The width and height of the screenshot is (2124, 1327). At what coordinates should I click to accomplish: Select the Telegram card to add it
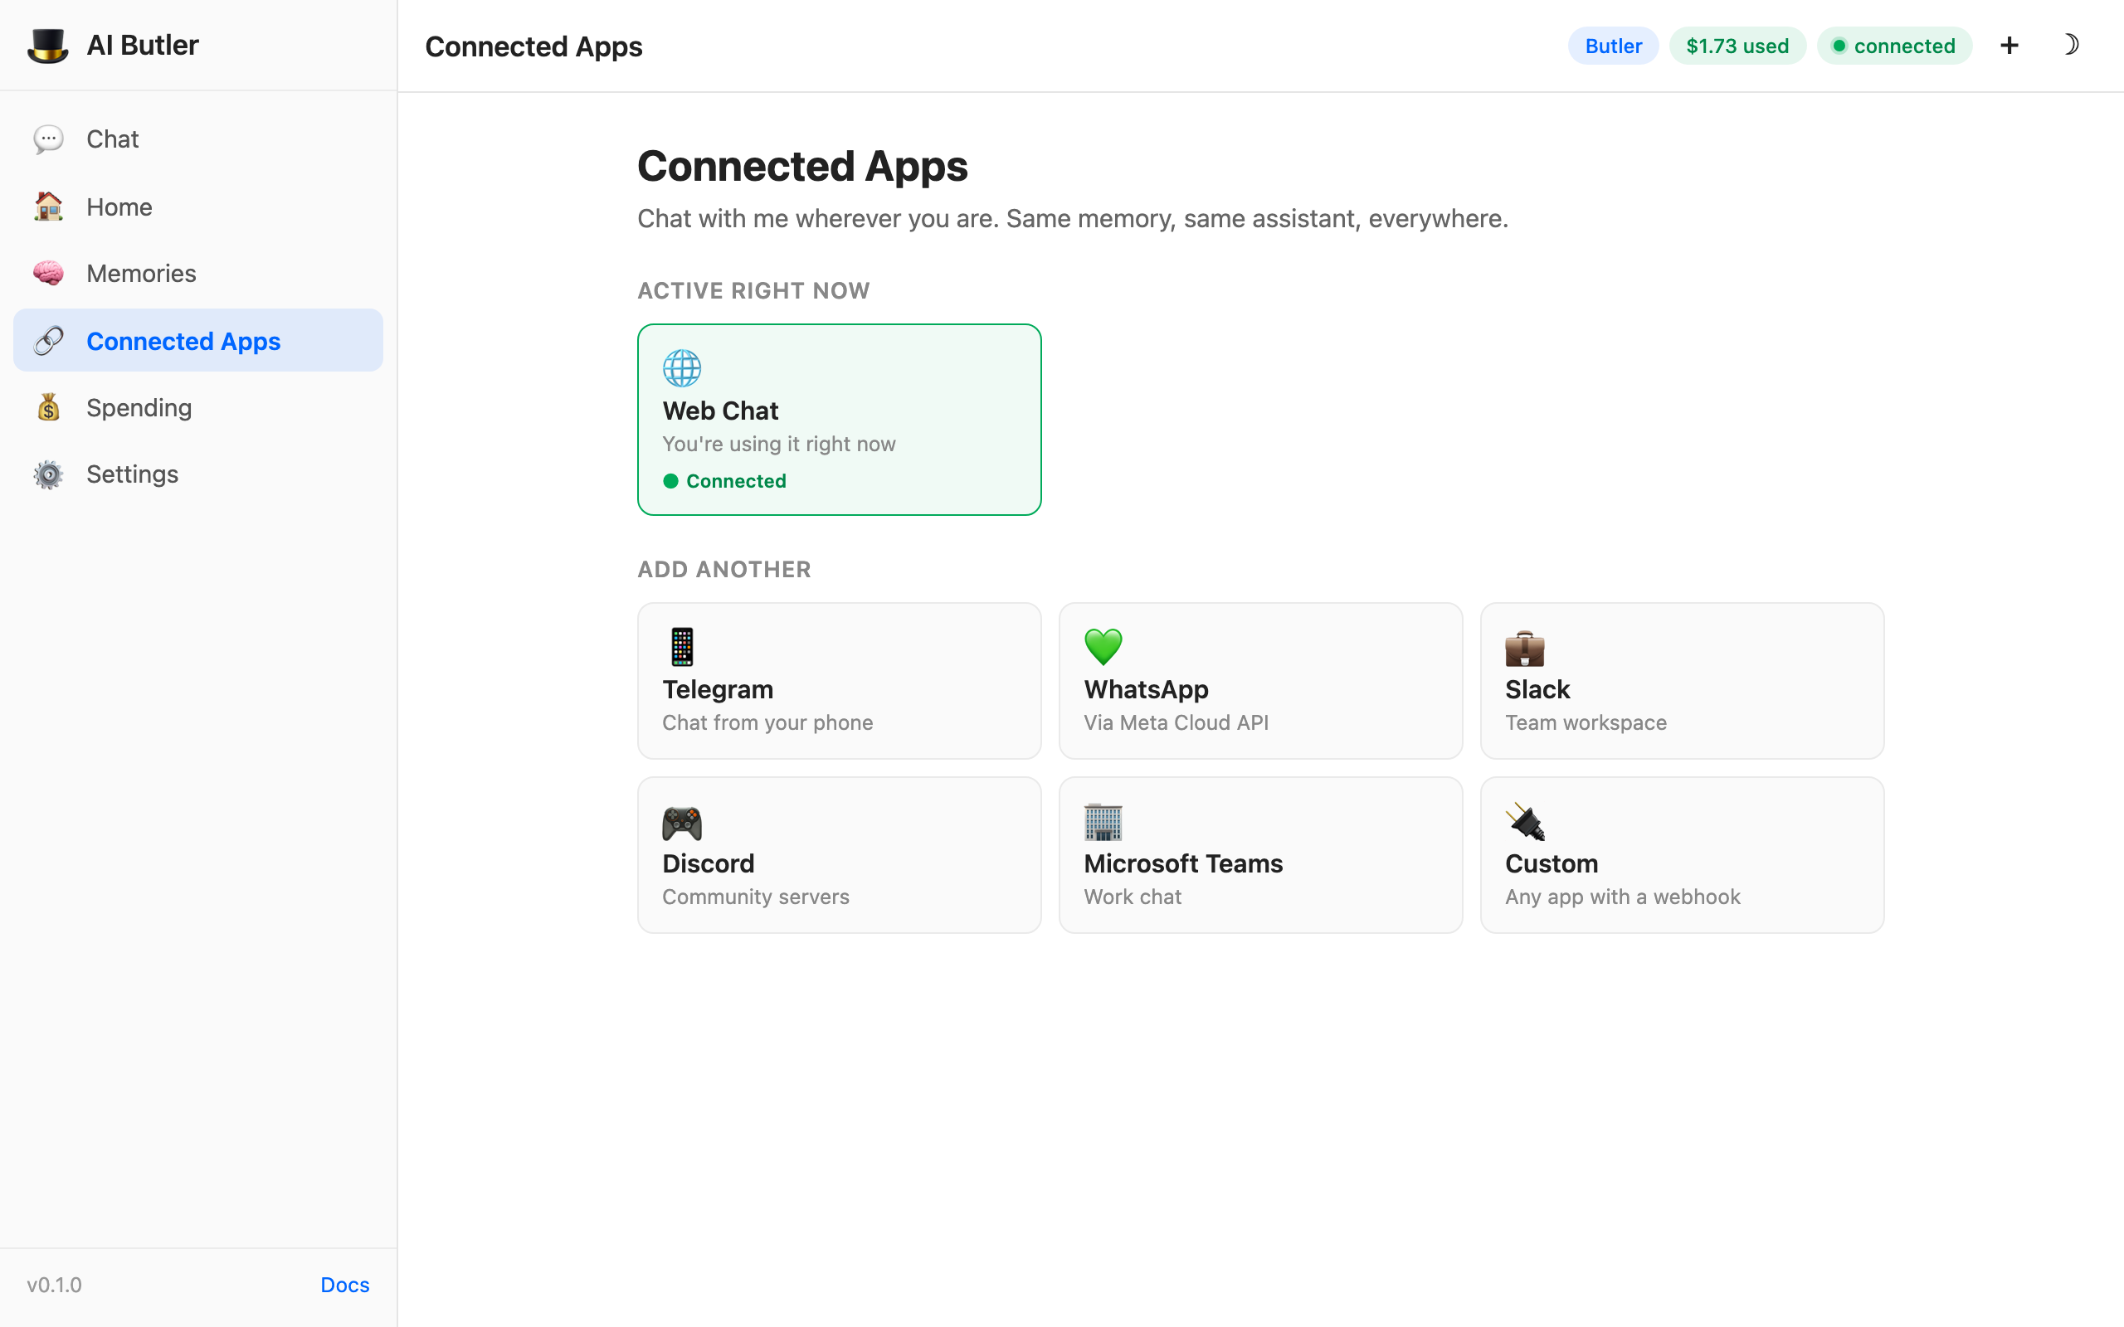coord(838,680)
